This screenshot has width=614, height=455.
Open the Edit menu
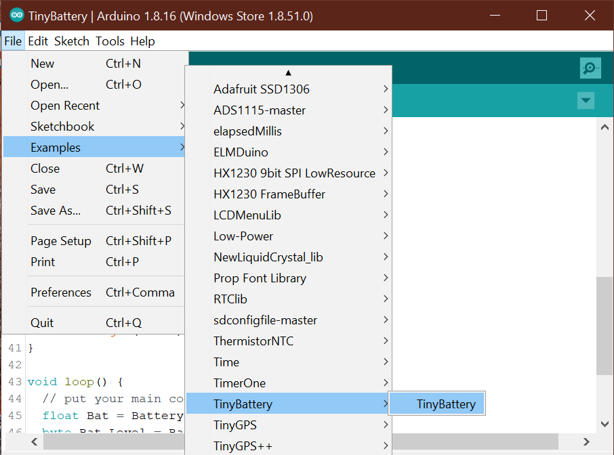click(38, 41)
